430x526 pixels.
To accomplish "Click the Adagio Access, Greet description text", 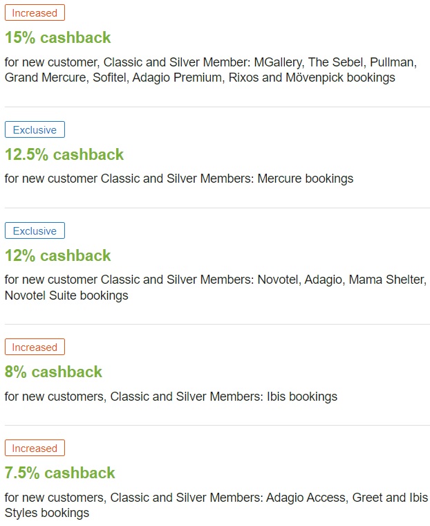I will click(216, 505).
